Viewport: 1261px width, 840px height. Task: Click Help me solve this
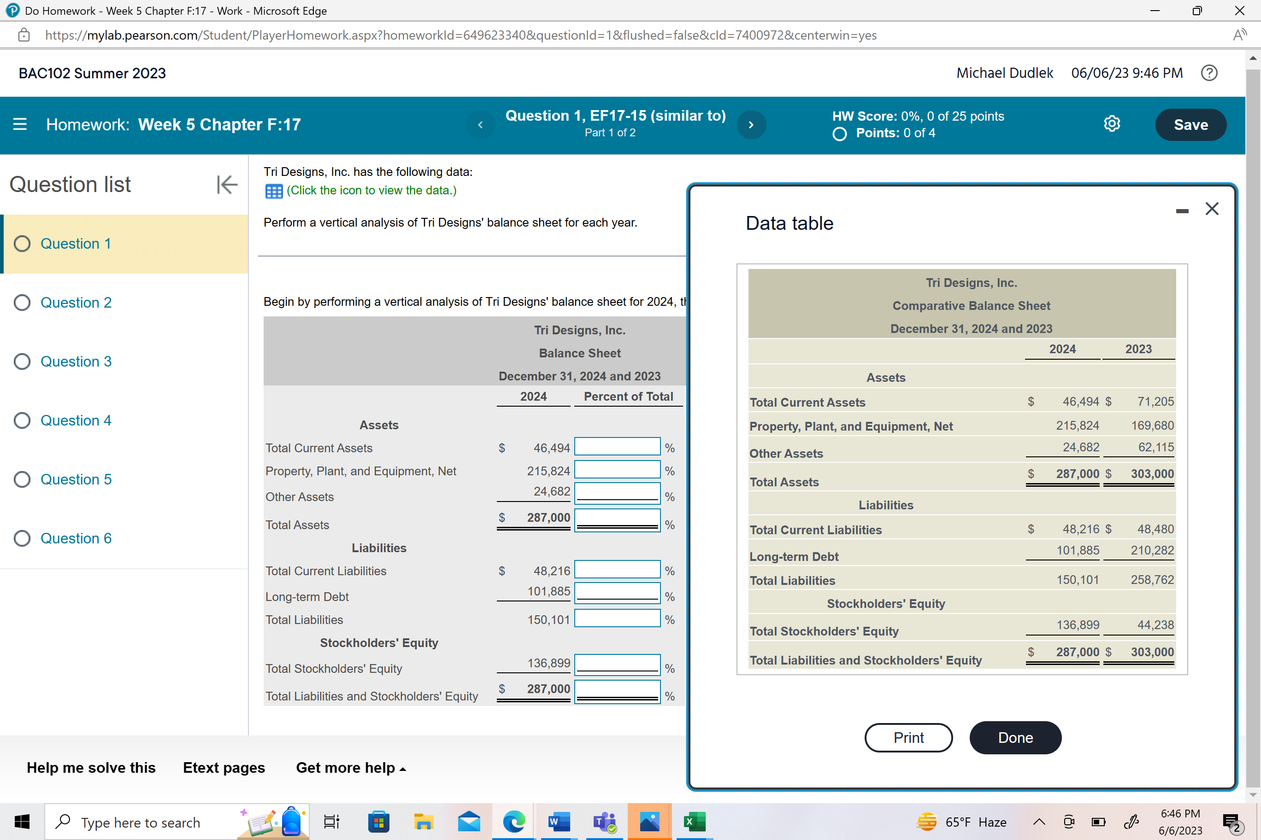pyautogui.click(x=91, y=768)
